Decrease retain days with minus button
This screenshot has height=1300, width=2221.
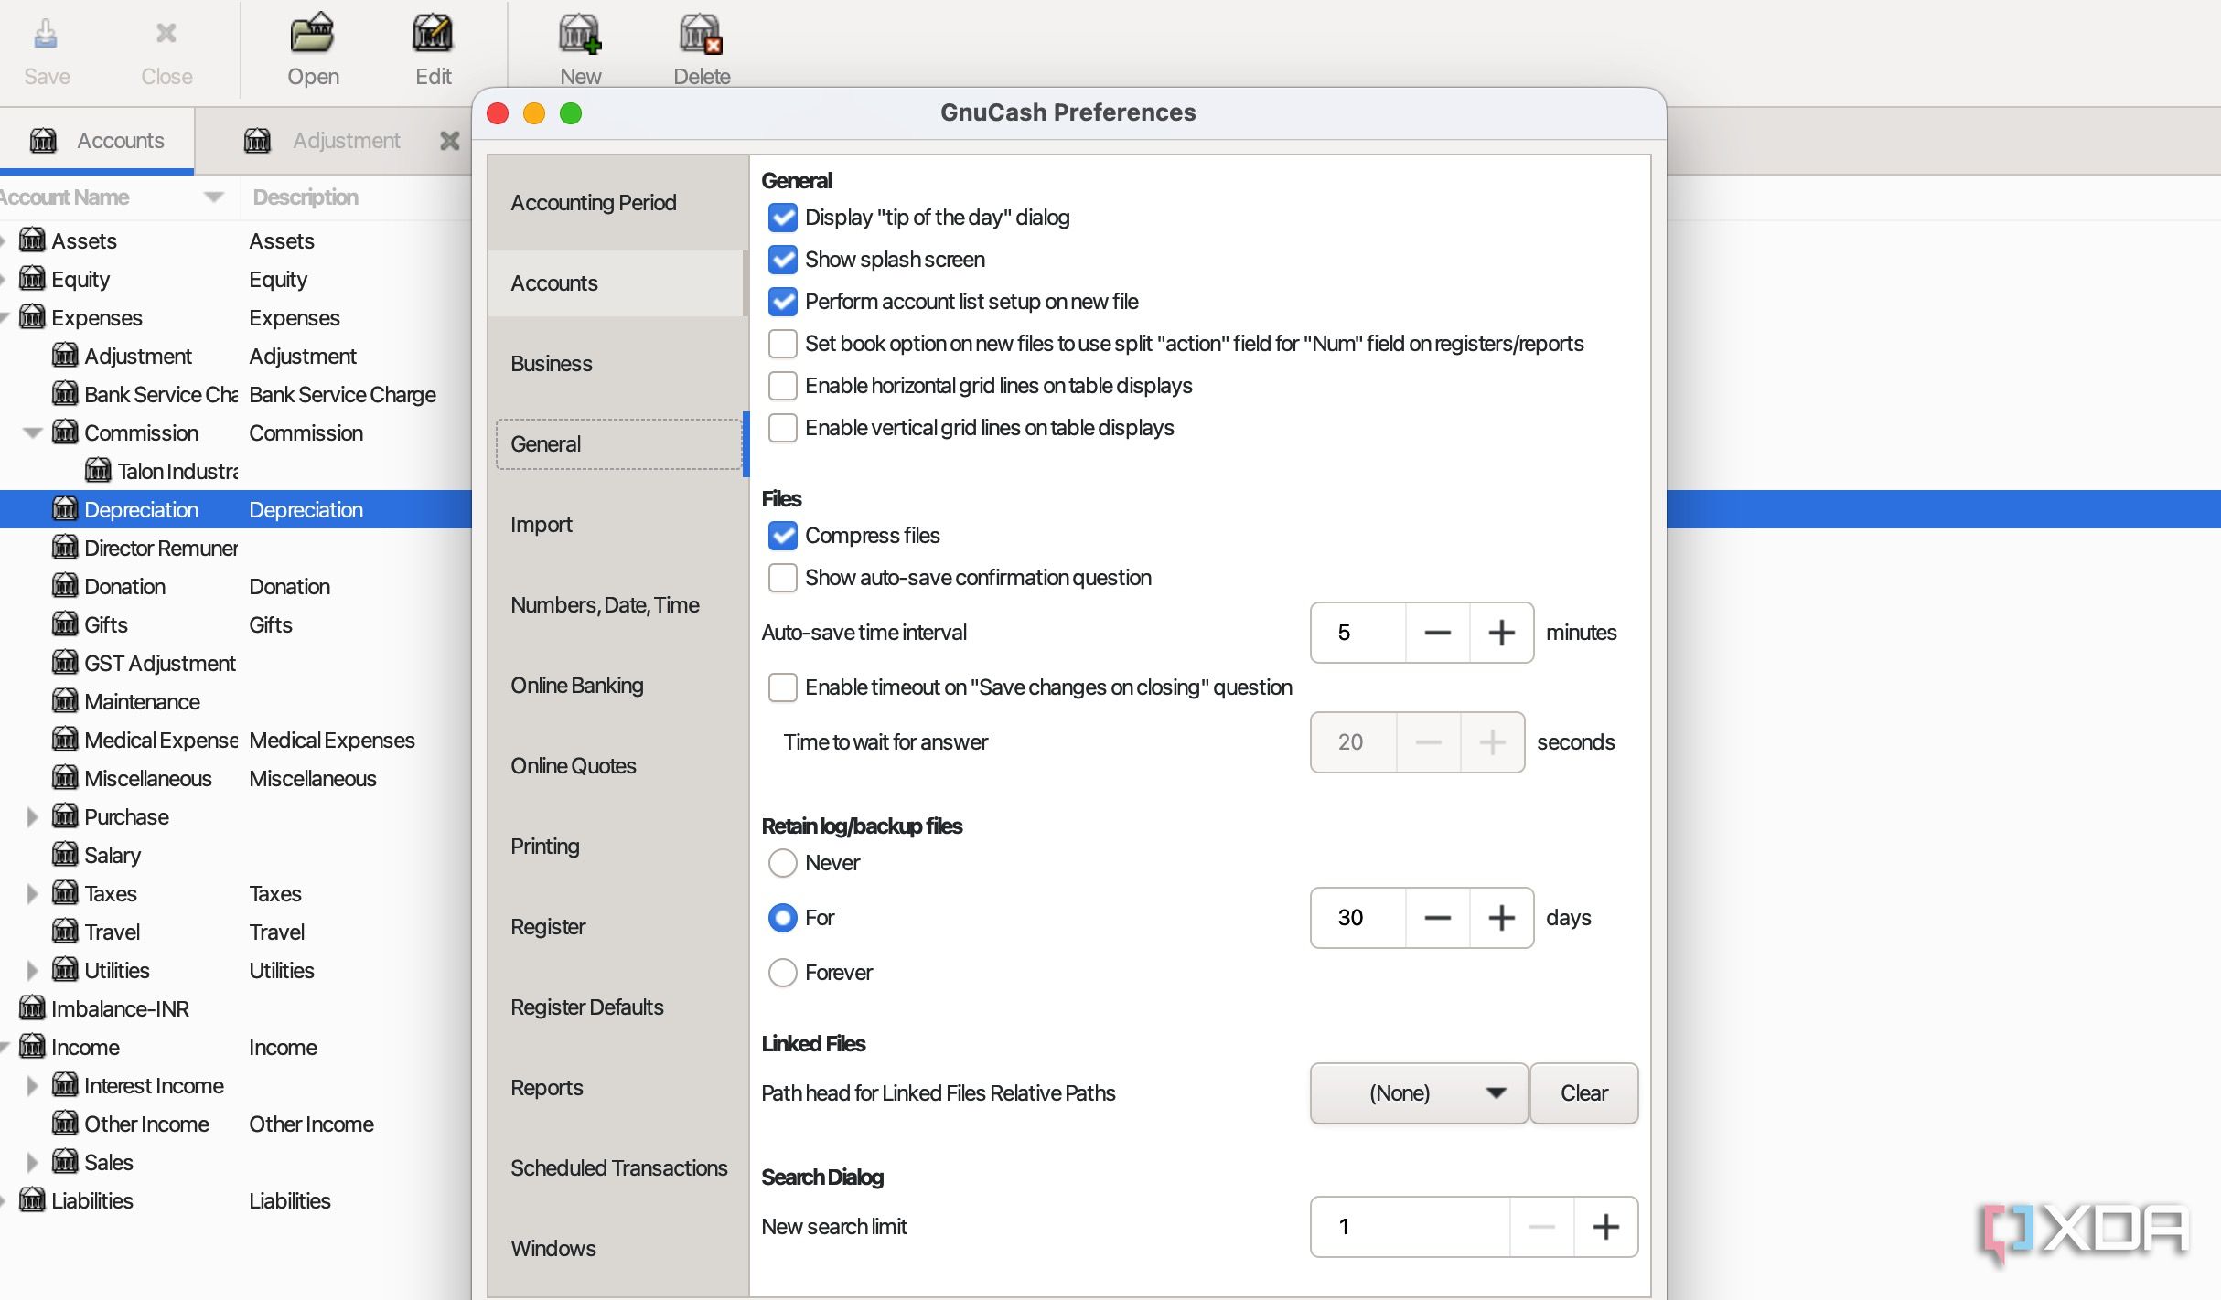tap(1437, 918)
